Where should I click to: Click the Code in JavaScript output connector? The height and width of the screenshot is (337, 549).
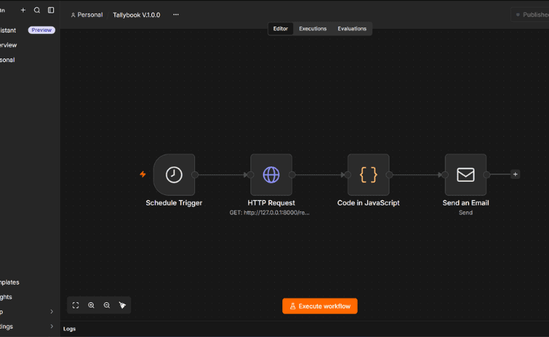click(389, 175)
